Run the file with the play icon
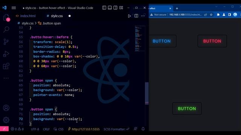This screenshot has width=241, height=135. point(130,16)
